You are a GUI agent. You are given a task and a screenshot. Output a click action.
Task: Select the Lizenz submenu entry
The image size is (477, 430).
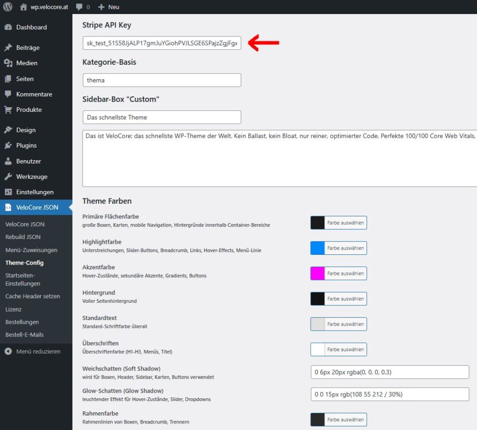pyautogui.click(x=14, y=309)
